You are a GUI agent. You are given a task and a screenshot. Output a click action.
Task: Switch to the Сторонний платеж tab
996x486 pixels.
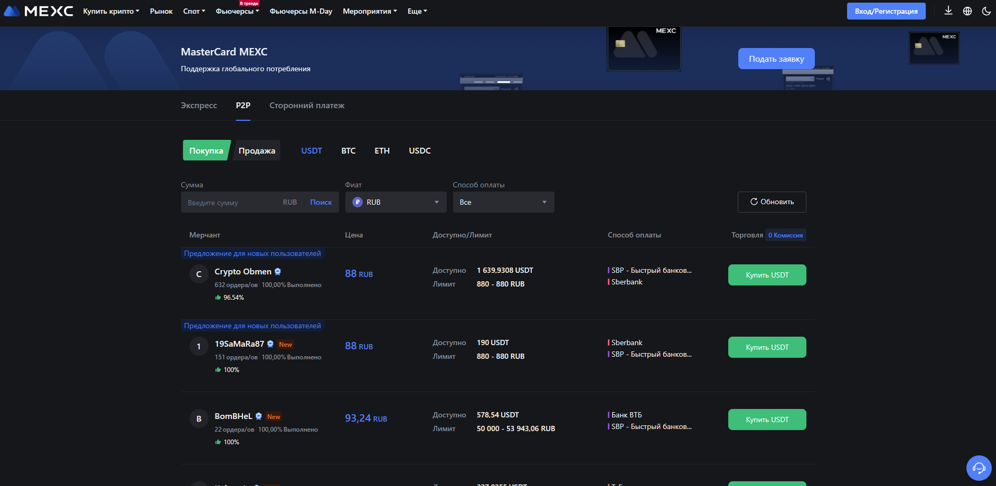(307, 106)
